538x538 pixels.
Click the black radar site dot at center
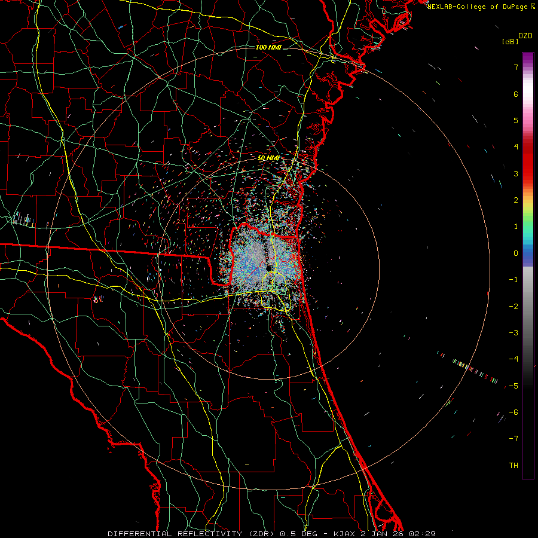pos(268,268)
